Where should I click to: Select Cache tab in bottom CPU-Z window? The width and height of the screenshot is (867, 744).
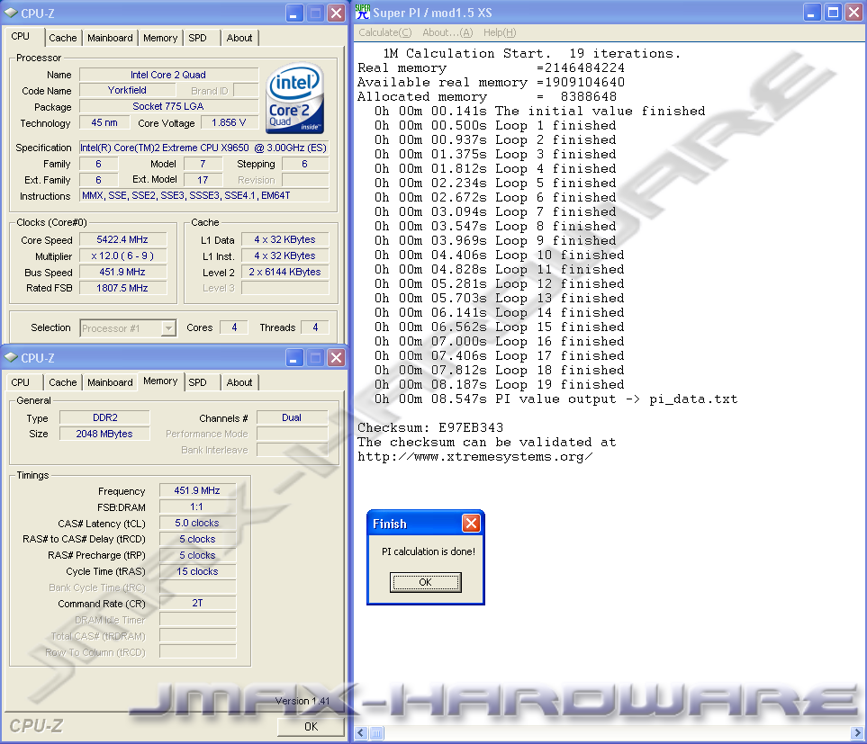pos(62,382)
